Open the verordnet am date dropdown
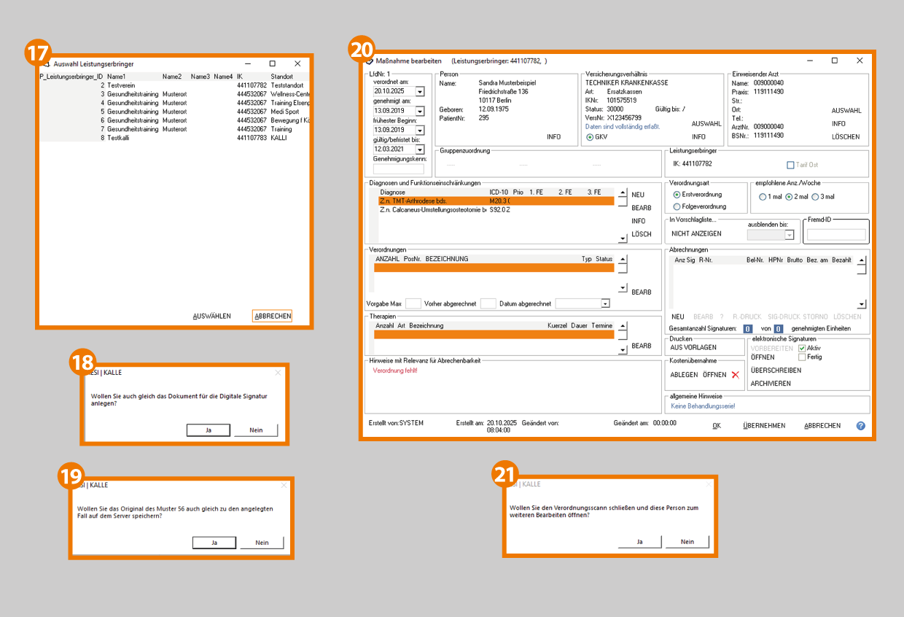The height and width of the screenshot is (617, 904). pyautogui.click(x=420, y=92)
